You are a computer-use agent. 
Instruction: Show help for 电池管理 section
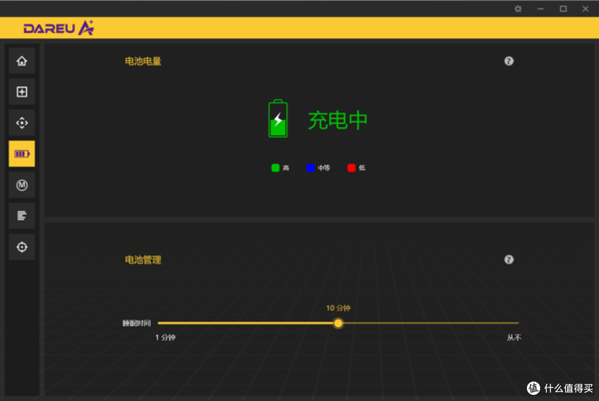(x=509, y=259)
